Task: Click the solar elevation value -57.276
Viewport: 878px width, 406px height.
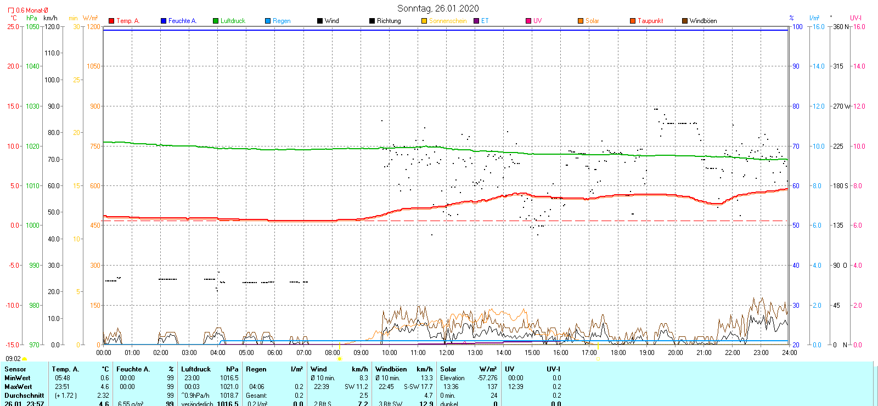Action: [x=487, y=378]
